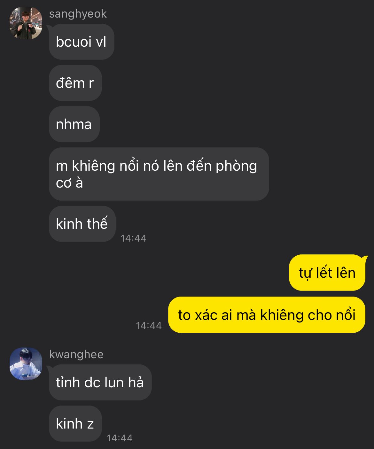Screen dimensions: 374x449
Task: Tap the sanghyeok username label
Action: pyautogui.click(x=78, y=14)
